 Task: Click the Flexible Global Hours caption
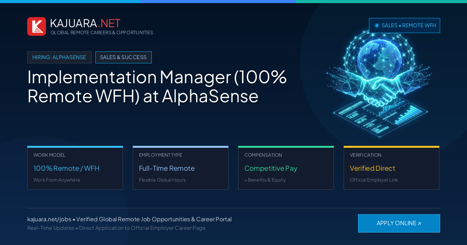pyautogui.click(x=162, y=180)
